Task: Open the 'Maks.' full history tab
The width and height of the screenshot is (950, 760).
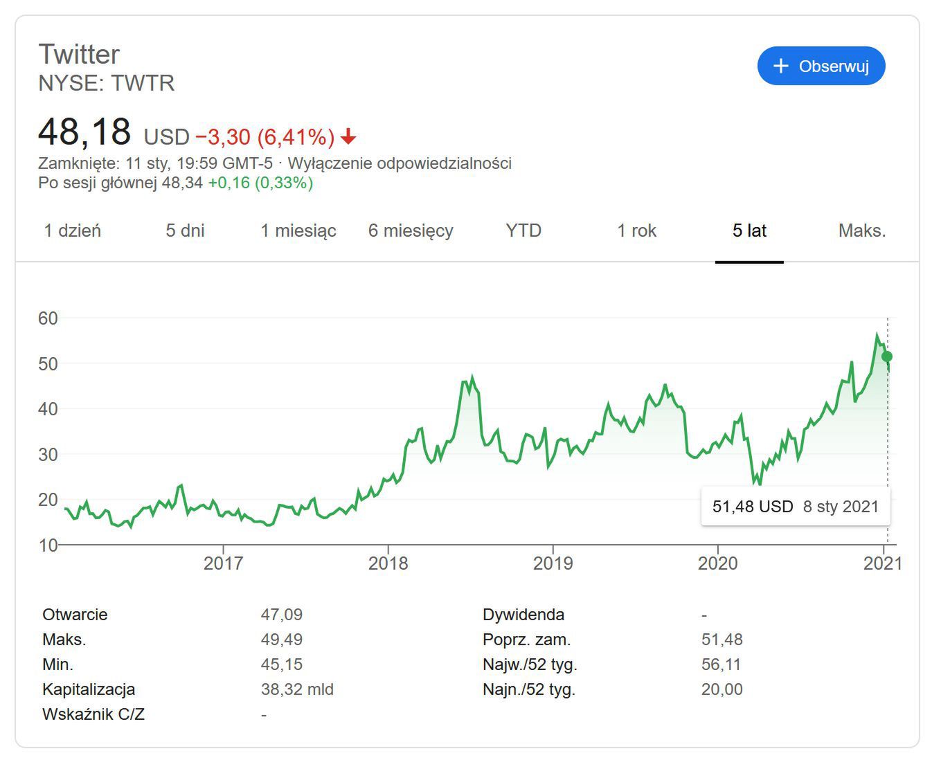Action: coord(862,231)
